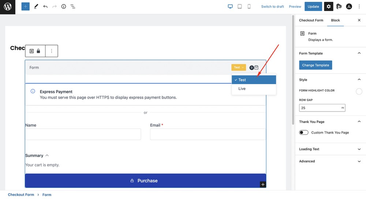Open the list view icon
Viewport: 366px width, 199px height.
coord(73,7)
